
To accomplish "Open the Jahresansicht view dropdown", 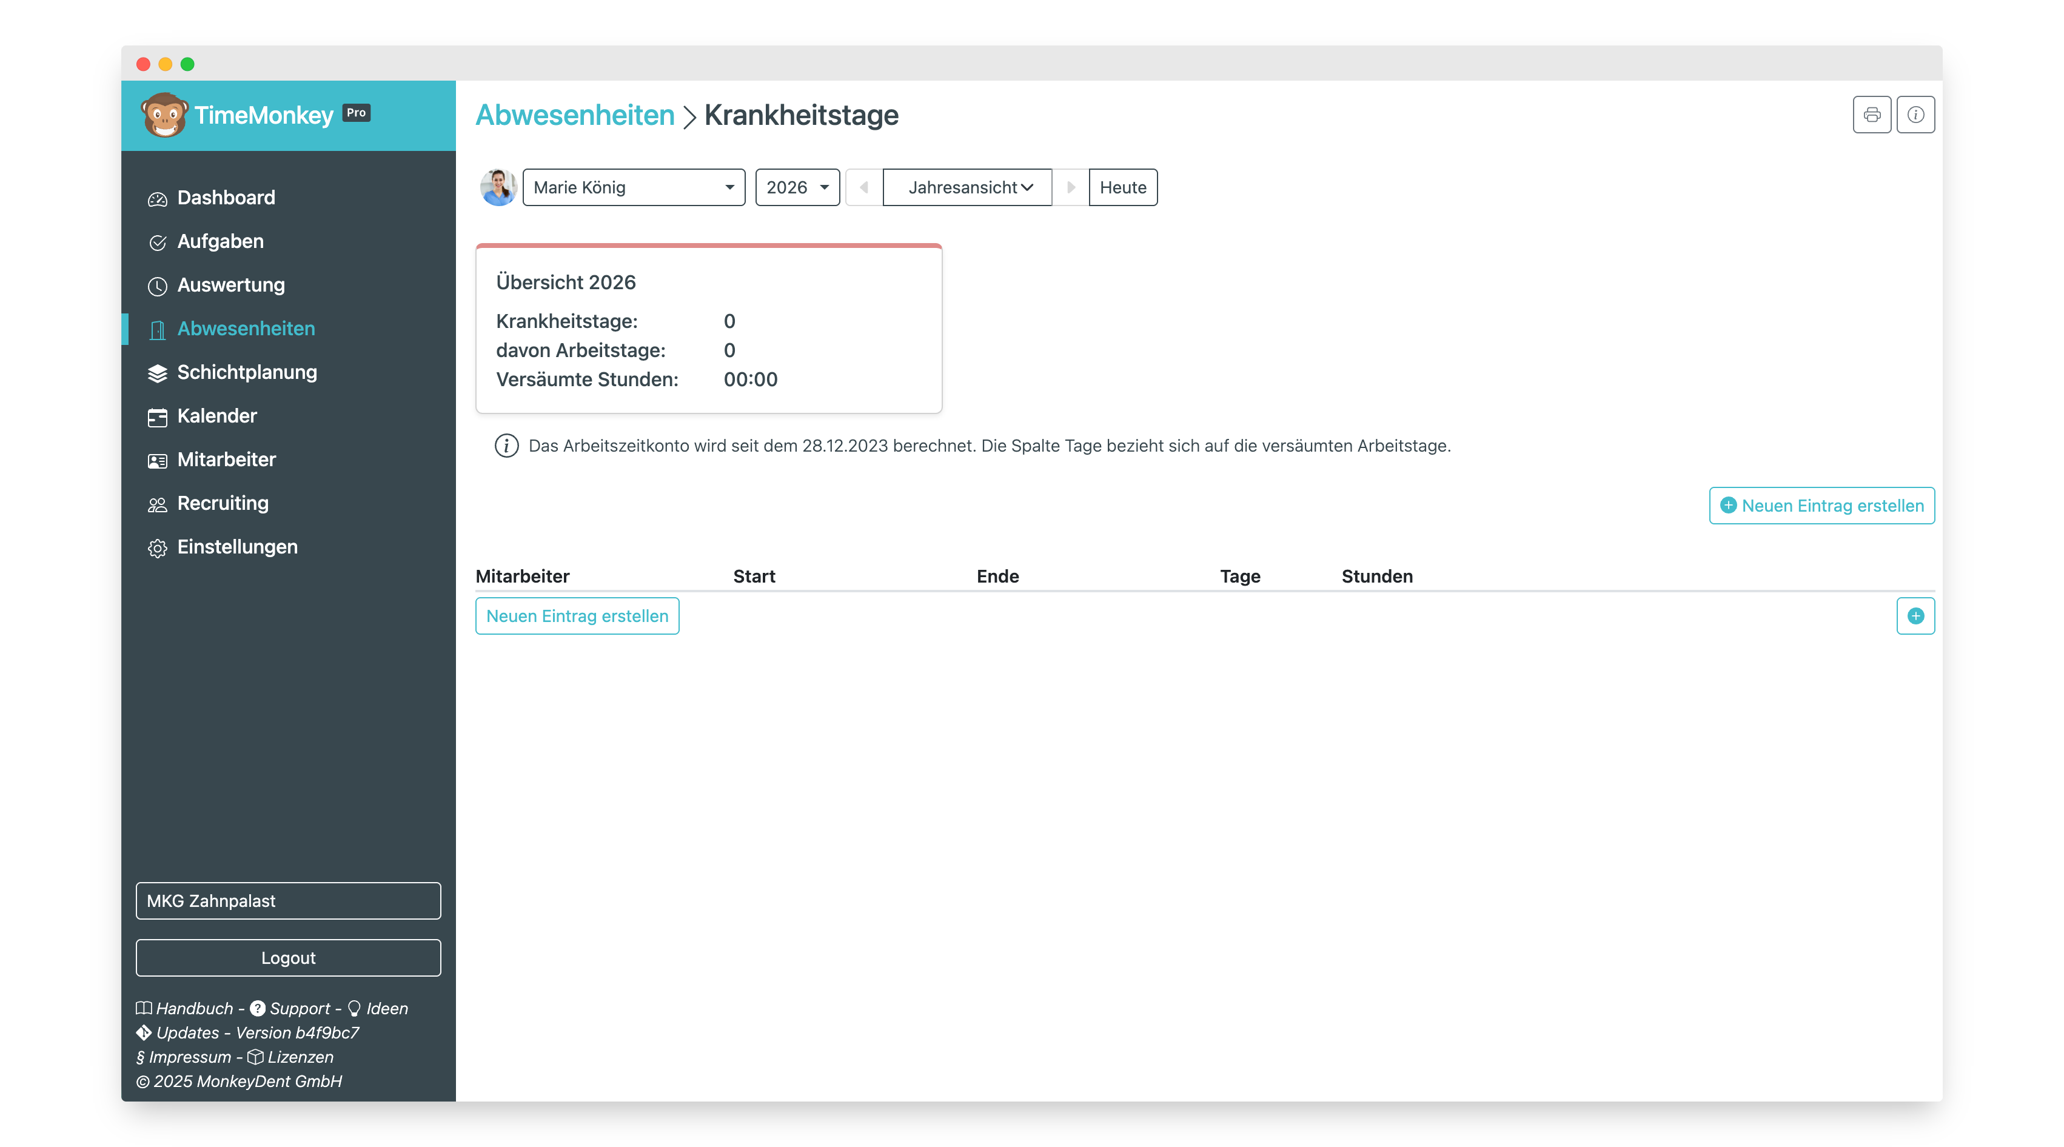I will coord(967,187).
